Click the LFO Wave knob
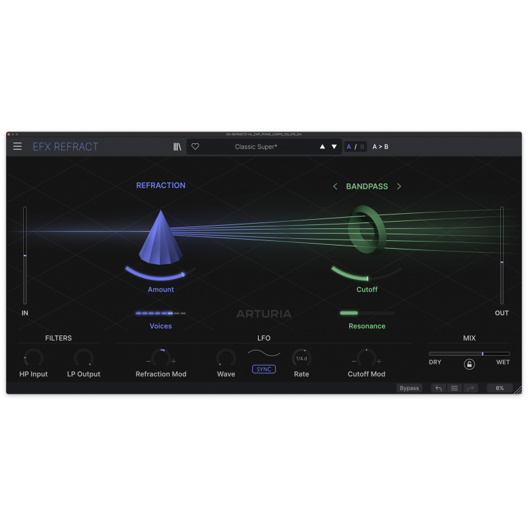Image resolution: width=528 pixels, height=528 pixels. (x=226, y=358)
